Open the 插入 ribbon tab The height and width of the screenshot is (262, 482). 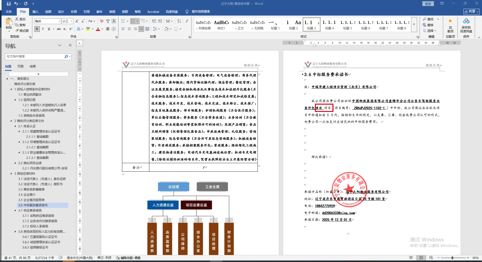pyautogui.click(x=36, y=12)
